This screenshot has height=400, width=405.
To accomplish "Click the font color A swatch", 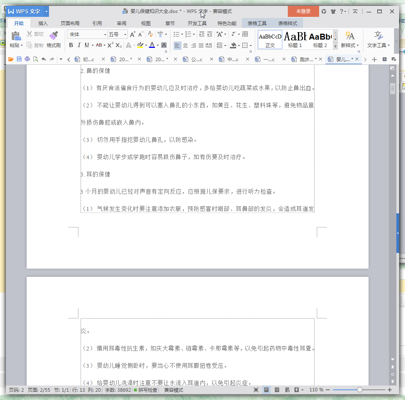I will (x=152, y=45).
